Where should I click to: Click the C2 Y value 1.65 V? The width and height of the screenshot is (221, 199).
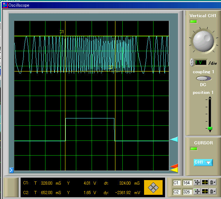click(x=90, y=192)
